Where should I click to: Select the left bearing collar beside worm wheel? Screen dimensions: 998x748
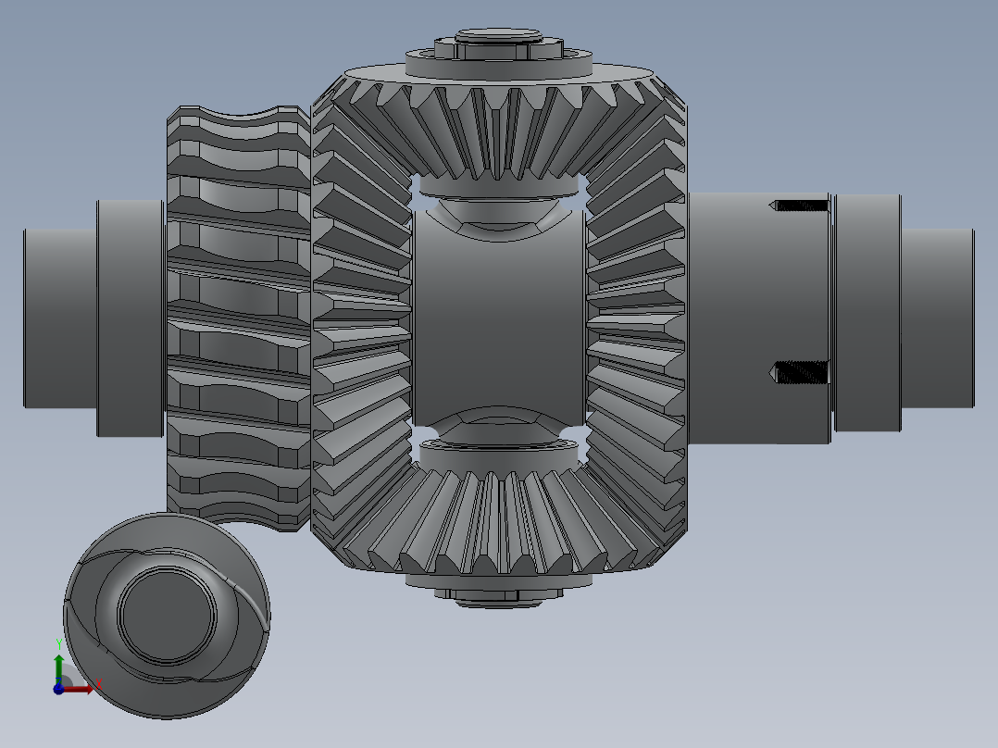(x=131, y=318)
